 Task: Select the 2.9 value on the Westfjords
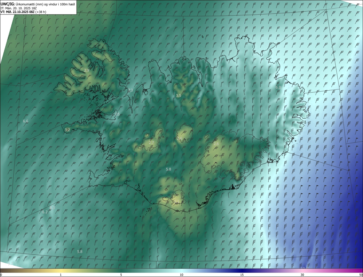(87, 70)
